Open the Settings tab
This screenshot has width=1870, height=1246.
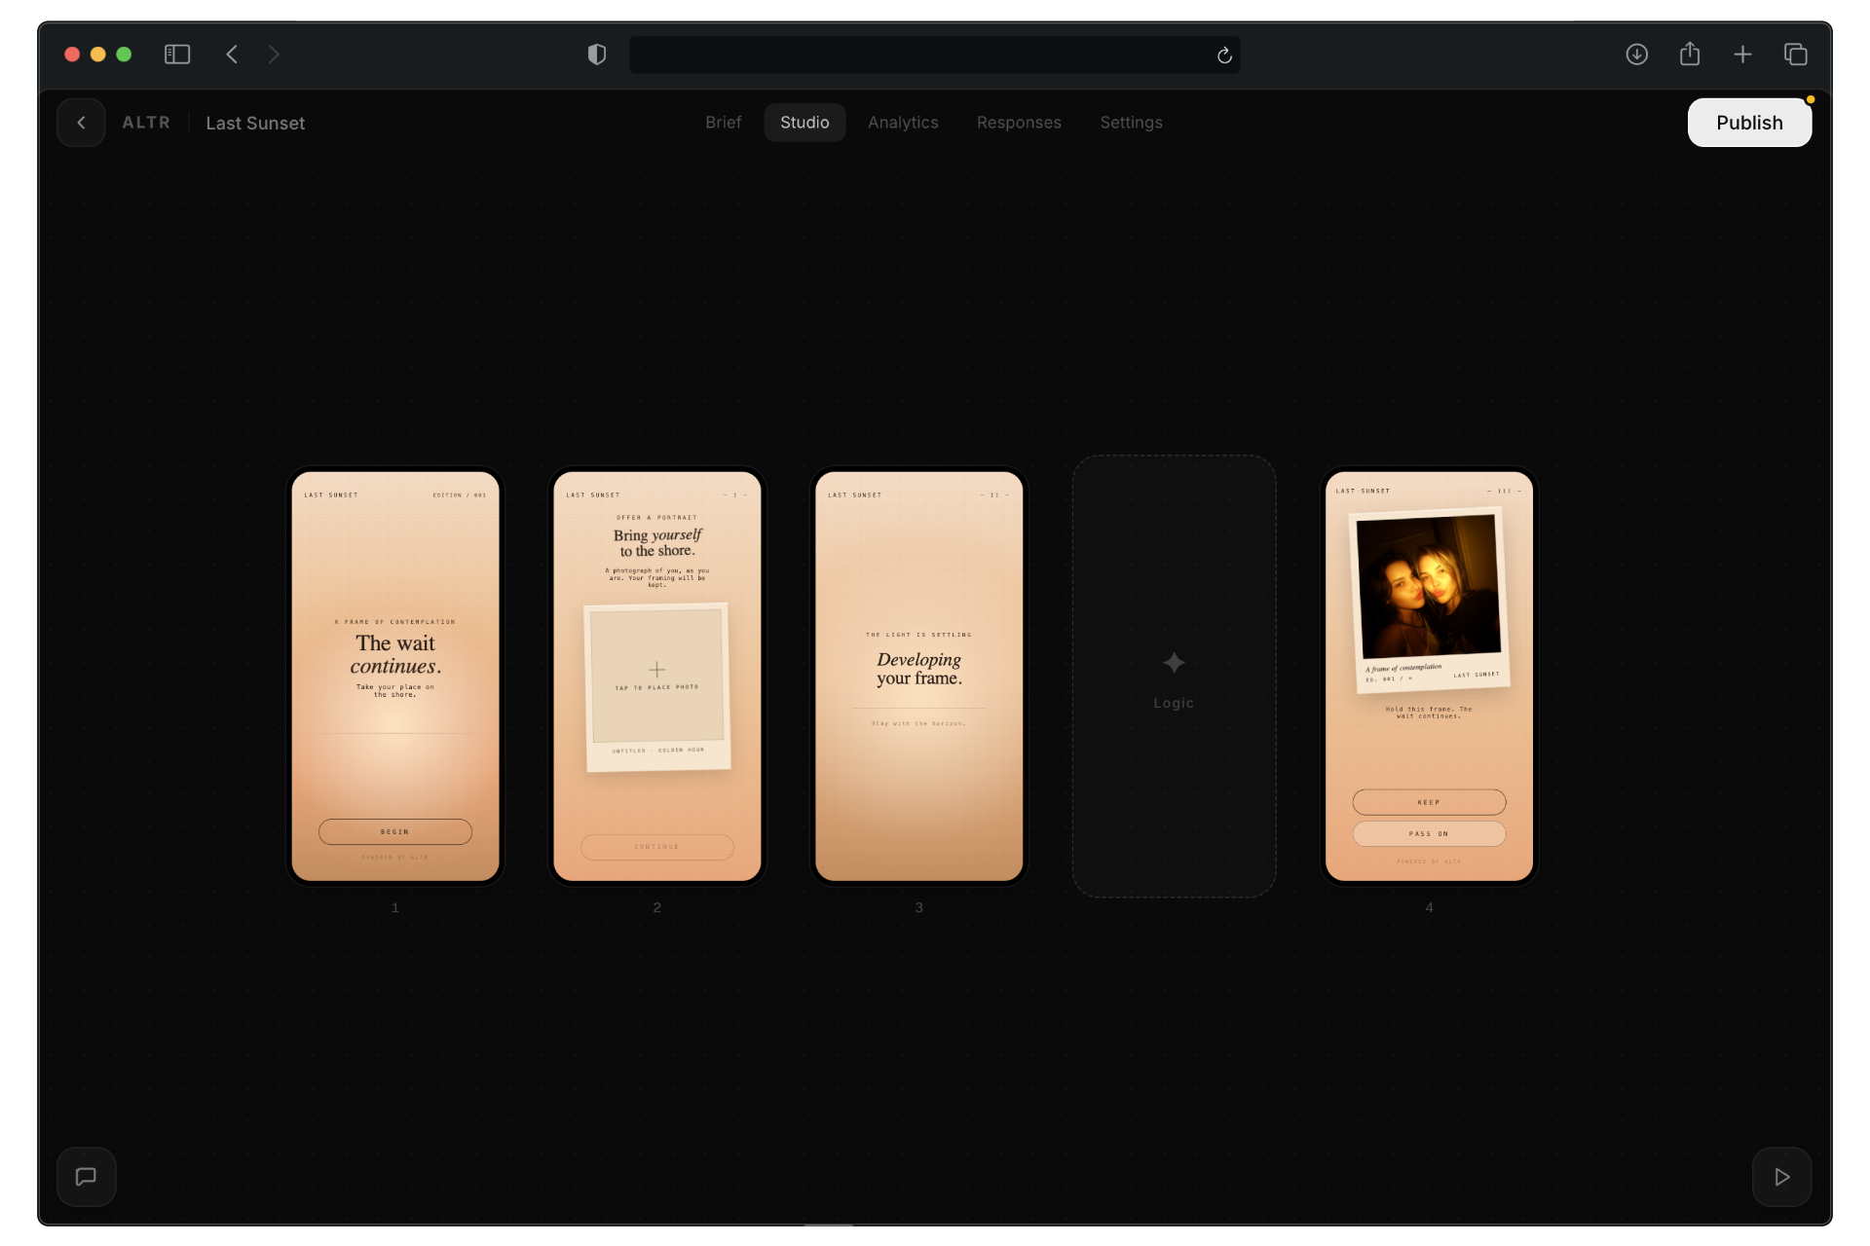pos(1131,123)
